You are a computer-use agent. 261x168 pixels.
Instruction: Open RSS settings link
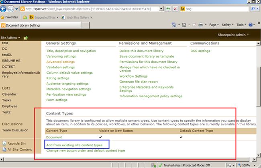[x=200, y=51]
